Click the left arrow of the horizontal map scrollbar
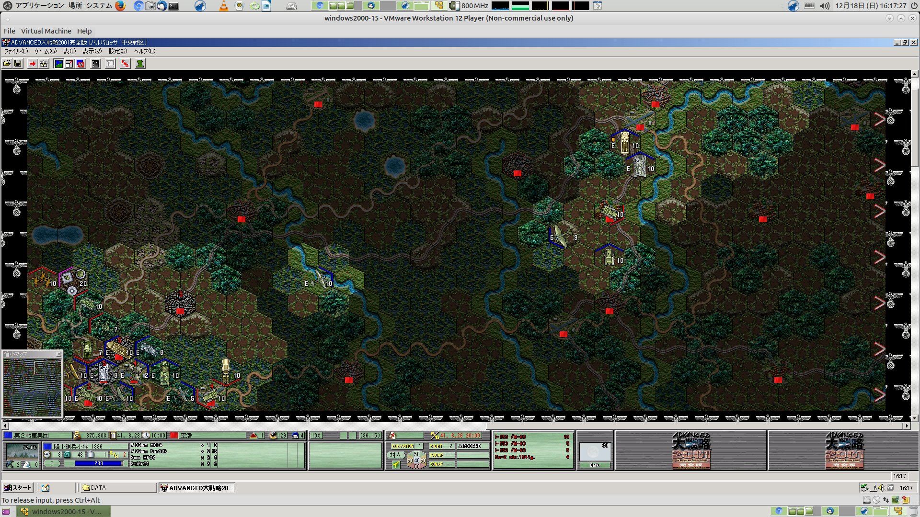This screenshot has height=517, width=920. (5, 426)
